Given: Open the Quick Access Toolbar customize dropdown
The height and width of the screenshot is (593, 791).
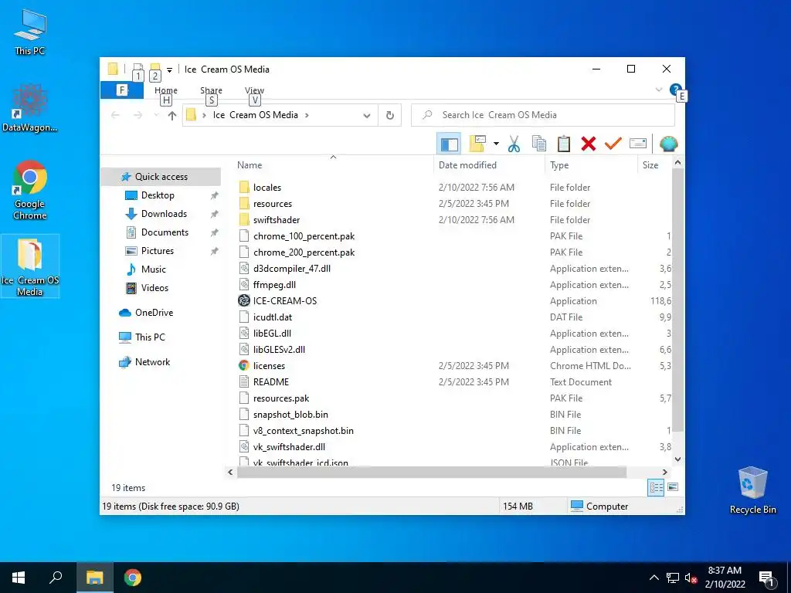Looking at the screenshot, I should 169,70.
